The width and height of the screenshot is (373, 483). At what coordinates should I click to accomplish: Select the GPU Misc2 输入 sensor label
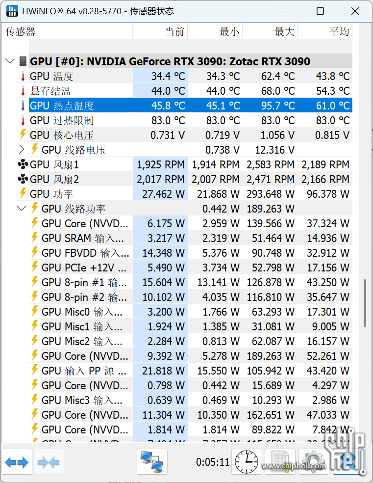point(82,341)
